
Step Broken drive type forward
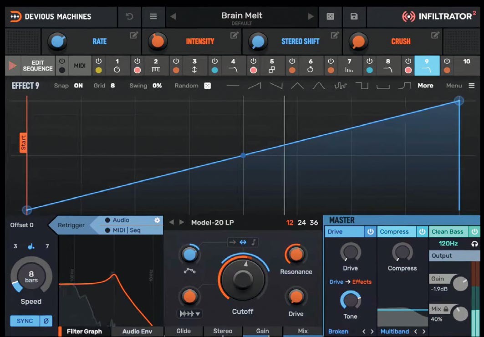(x=372, y=332)
